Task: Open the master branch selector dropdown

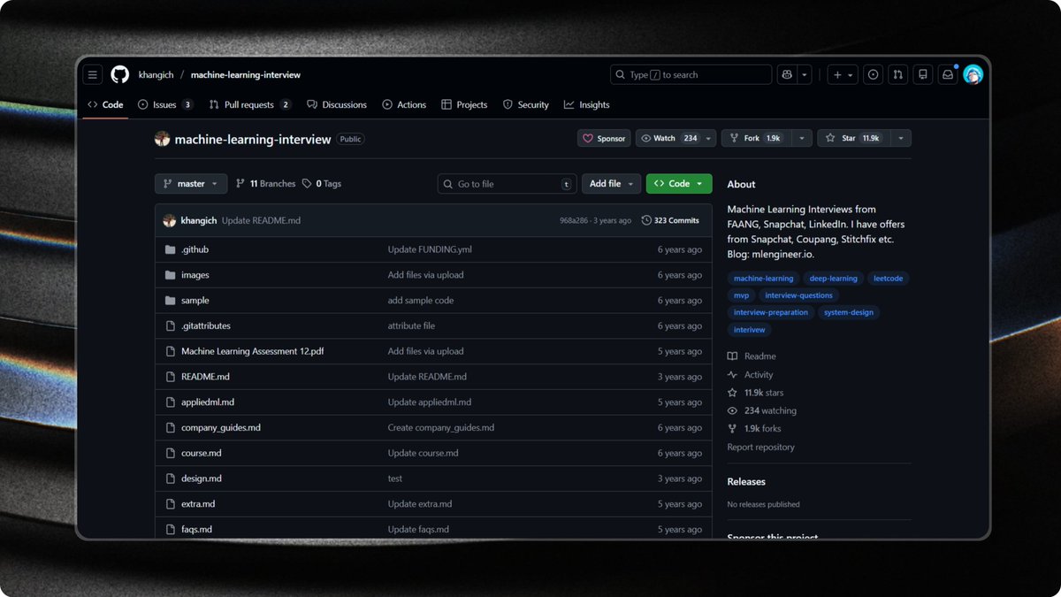Action: pos(191,184)
